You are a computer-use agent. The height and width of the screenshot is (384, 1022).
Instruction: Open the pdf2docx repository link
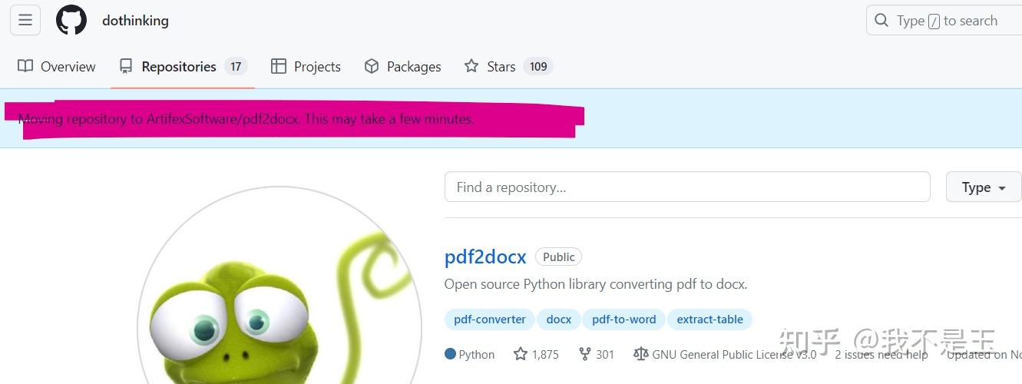485,257
